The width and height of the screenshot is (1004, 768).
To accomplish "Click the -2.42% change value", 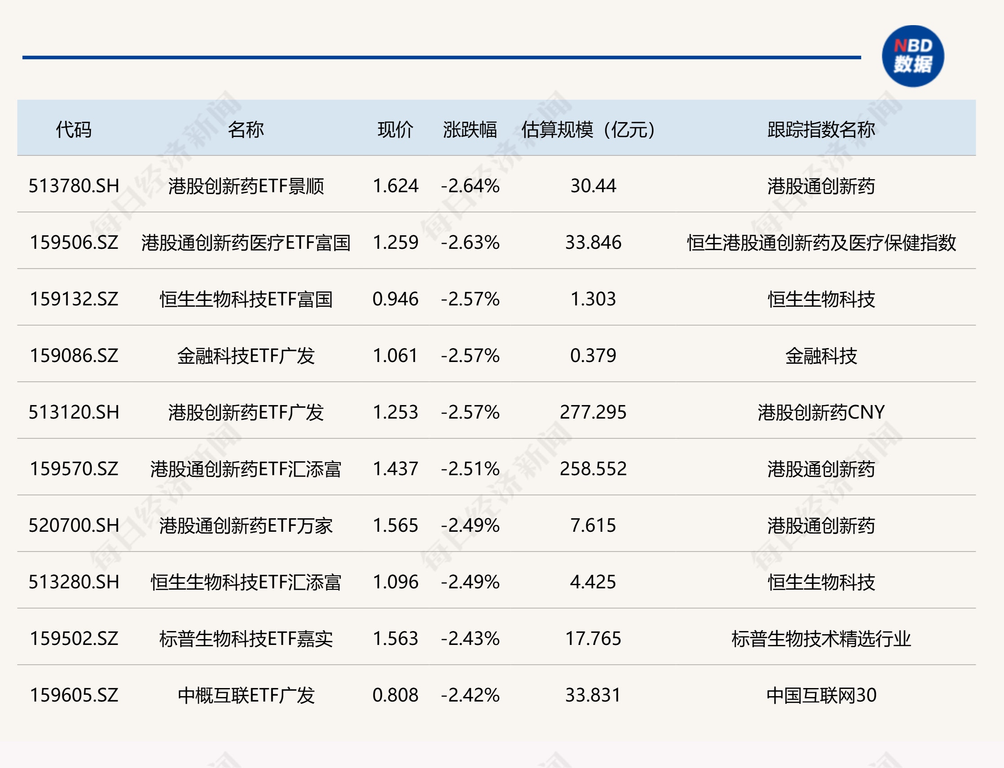I will click(470, 696).
